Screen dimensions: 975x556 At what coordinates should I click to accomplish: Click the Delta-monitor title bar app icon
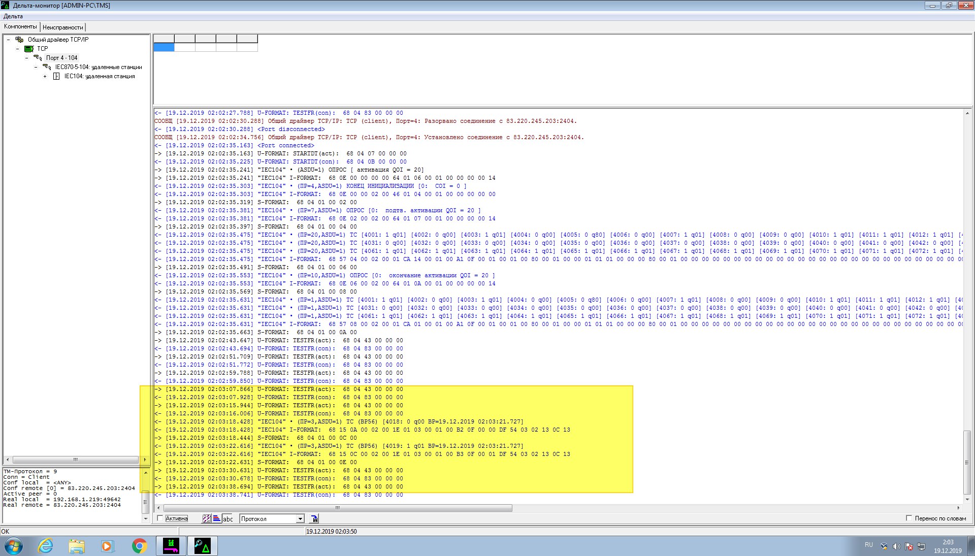(5, 5)
